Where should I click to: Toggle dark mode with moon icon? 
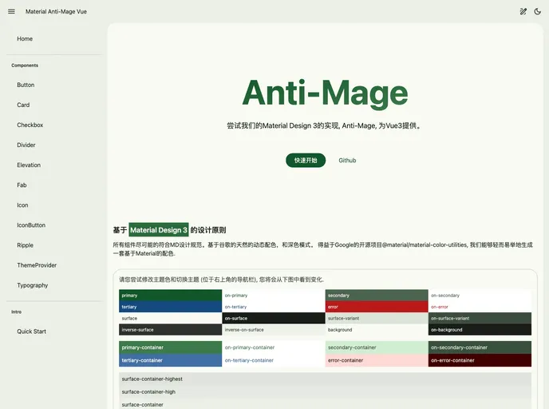[x=537, y=12]
